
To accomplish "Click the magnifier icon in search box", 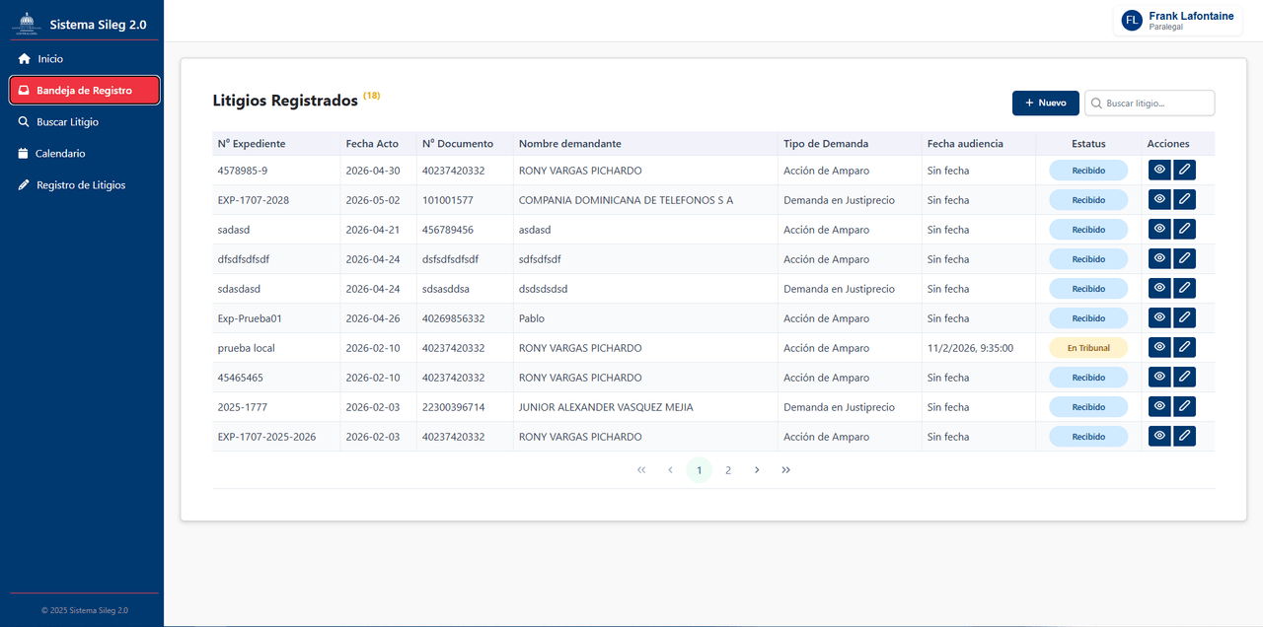I will pyautogui.click(x=1096, y=103).
